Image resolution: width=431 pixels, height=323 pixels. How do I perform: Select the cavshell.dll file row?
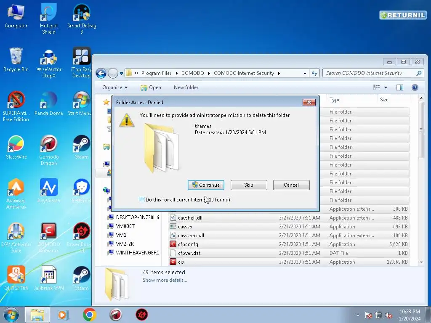click(x=289, y=218)
